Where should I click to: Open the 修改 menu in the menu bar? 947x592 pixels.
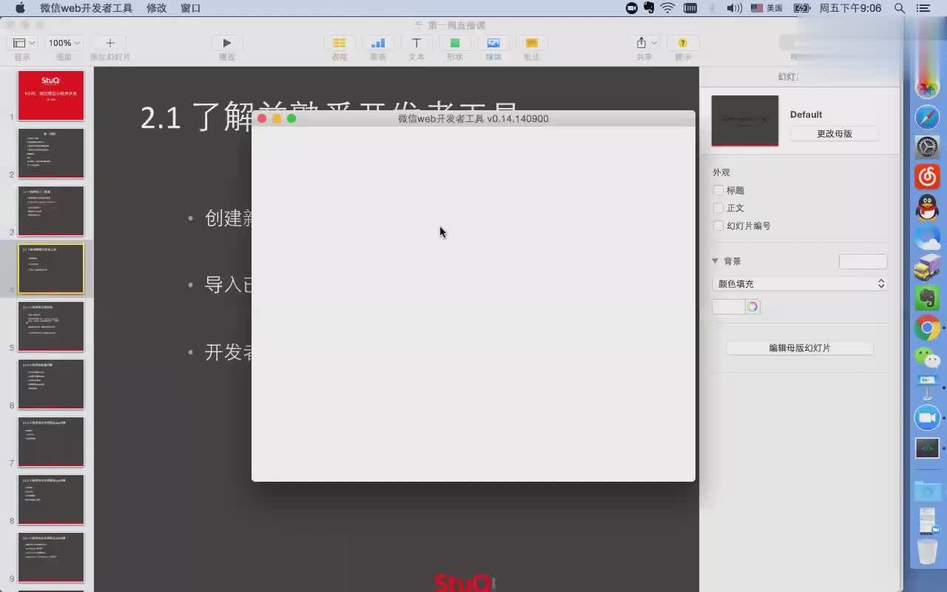tap(157, 8)
